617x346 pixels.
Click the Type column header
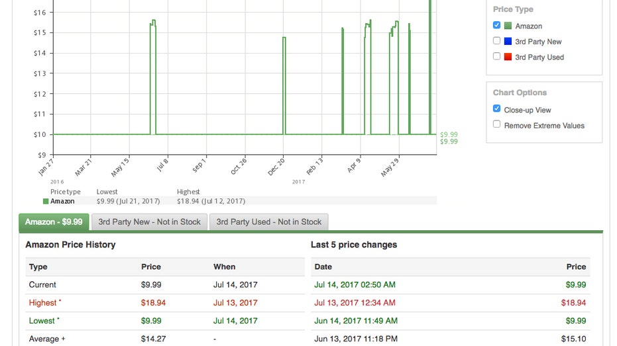(38, 267)
